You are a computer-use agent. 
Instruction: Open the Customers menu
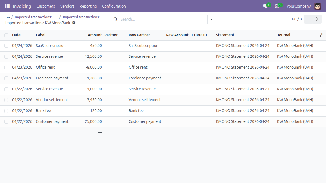46,6
